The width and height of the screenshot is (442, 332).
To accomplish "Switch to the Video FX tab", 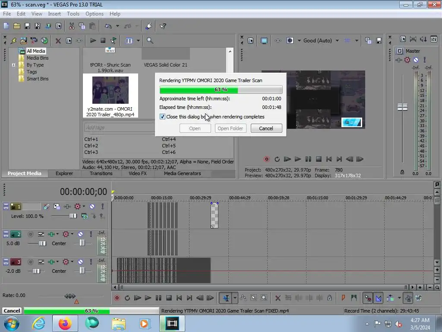I will click(138, 173).
